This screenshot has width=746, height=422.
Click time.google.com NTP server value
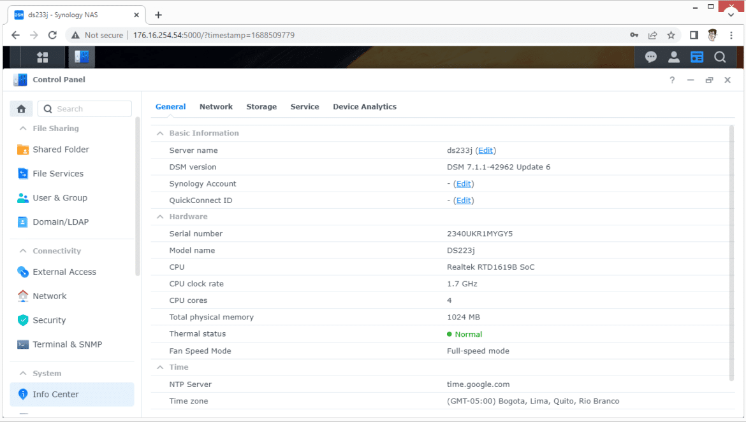[478, 384]
